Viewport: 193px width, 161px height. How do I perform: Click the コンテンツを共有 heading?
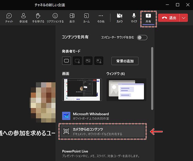(x=75, y=37)
